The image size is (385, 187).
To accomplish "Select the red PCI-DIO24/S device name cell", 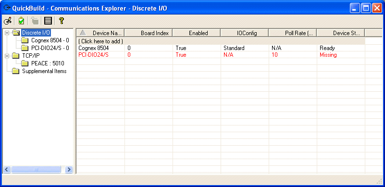I will (100, 55).
